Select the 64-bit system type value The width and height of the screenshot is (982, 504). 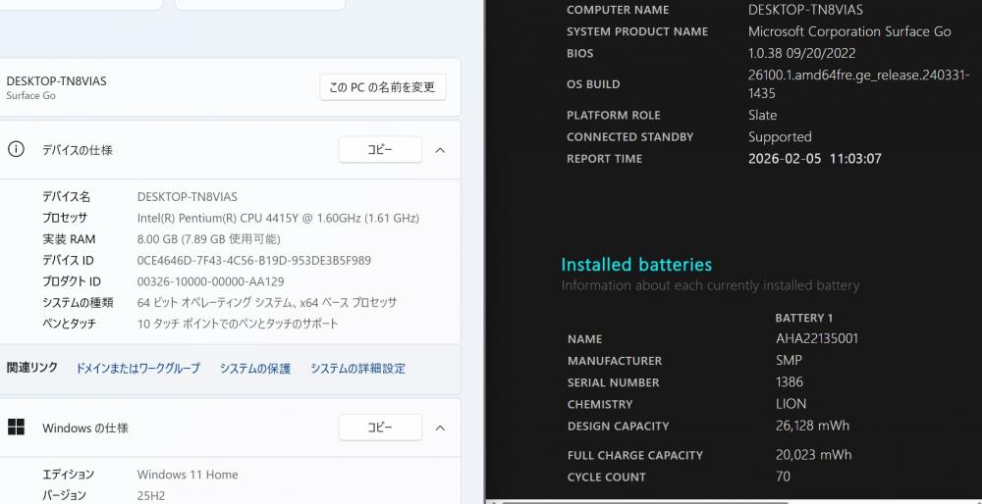point(267,303)
